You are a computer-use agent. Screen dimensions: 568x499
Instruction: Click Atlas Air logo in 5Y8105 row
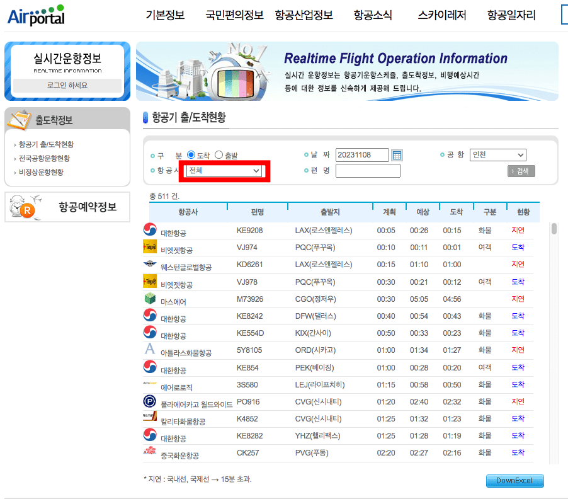(150, 348)
